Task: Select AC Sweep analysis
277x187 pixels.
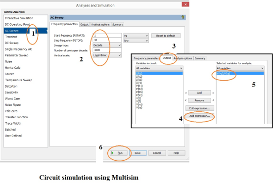Action: tap(26, 31)
